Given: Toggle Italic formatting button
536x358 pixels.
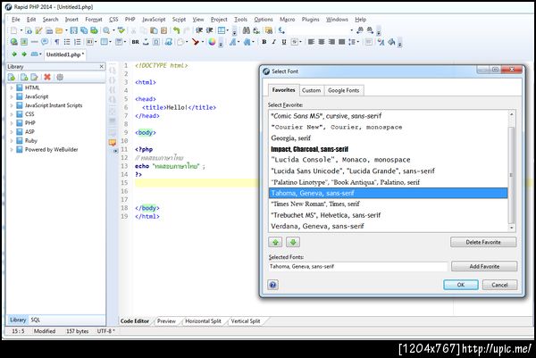Looking at the screenshot, I should pos(274,42).
